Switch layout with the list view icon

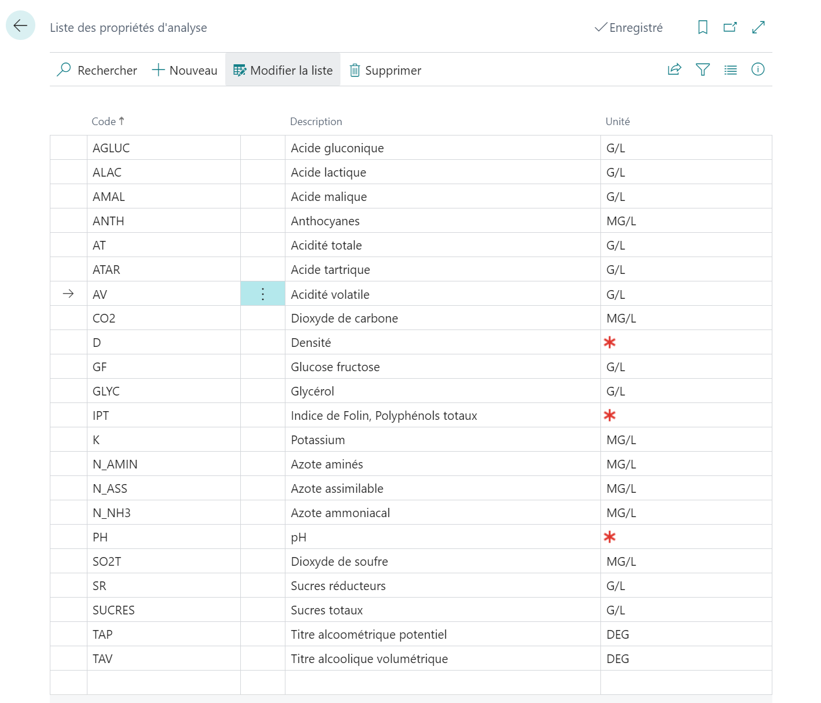(730, 69)
